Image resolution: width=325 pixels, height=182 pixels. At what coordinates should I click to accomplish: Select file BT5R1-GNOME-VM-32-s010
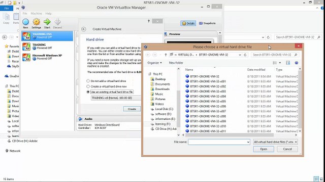(x=208, y=126)
